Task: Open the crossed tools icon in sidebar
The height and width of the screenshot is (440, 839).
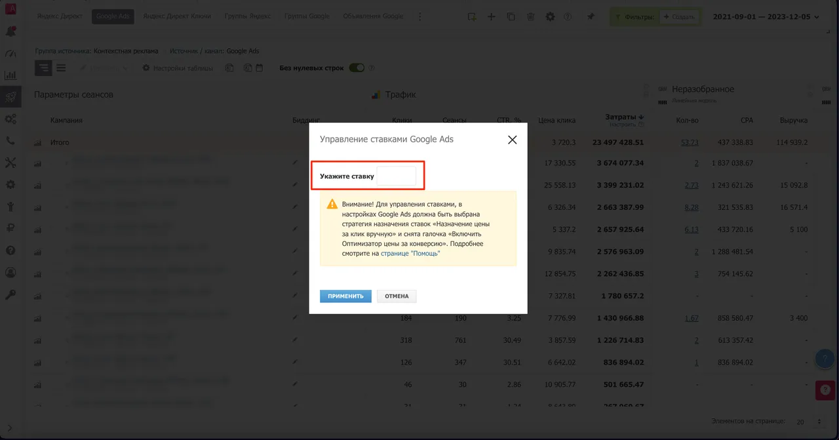Action: click(10, 163)
